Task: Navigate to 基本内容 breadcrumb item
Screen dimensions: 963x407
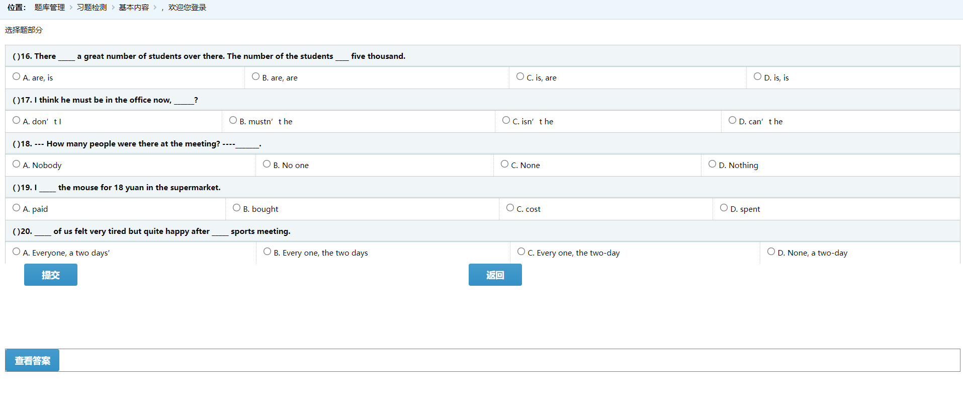Action: click(x=134, y=8)
